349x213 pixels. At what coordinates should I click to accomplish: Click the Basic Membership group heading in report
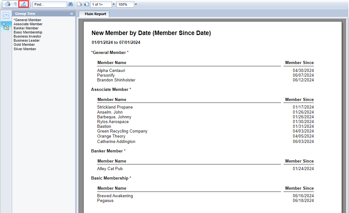(111, 178)
